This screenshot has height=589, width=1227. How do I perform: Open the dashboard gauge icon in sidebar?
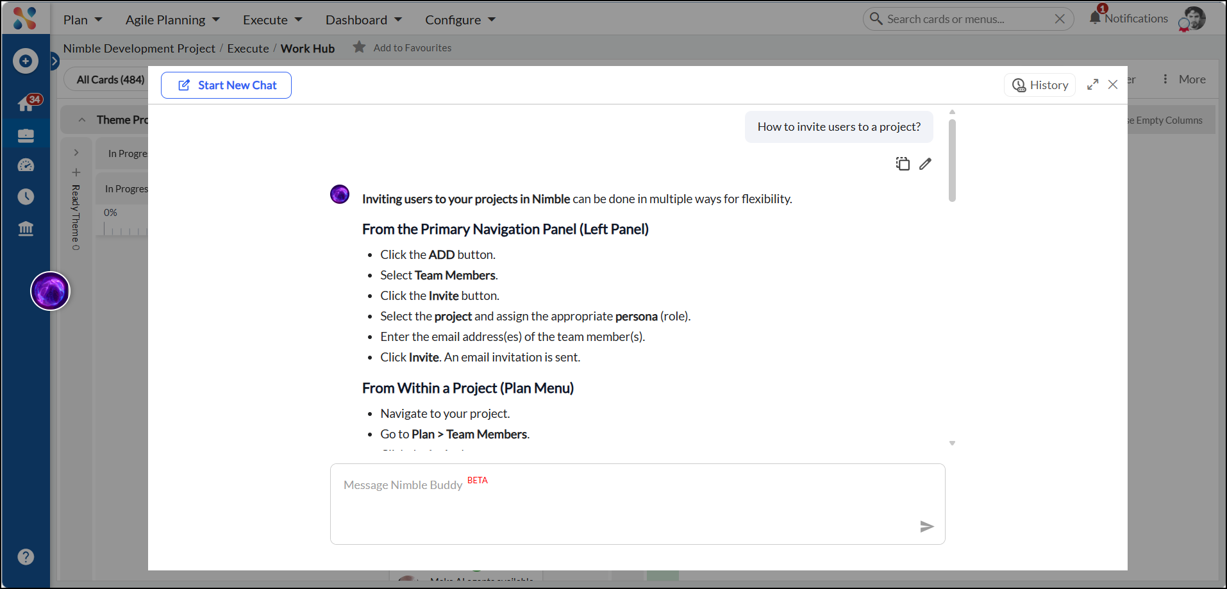pyautogui.click(x=26, y=165)
